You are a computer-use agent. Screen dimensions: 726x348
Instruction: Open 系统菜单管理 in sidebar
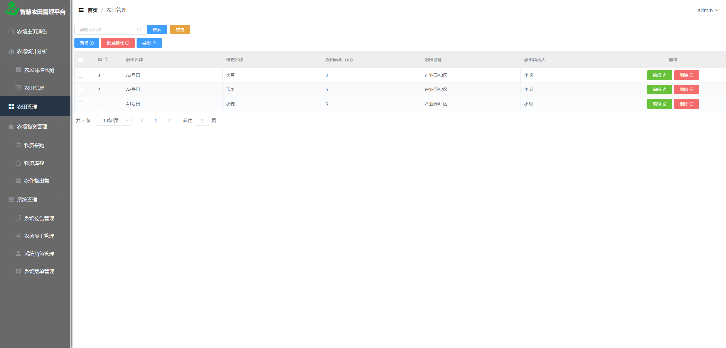coord(39,271)
